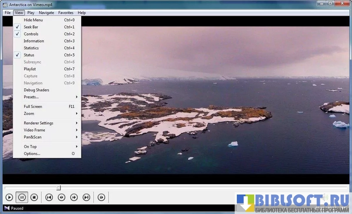
Task: Skip to the previous file
Action: [49, 198]
